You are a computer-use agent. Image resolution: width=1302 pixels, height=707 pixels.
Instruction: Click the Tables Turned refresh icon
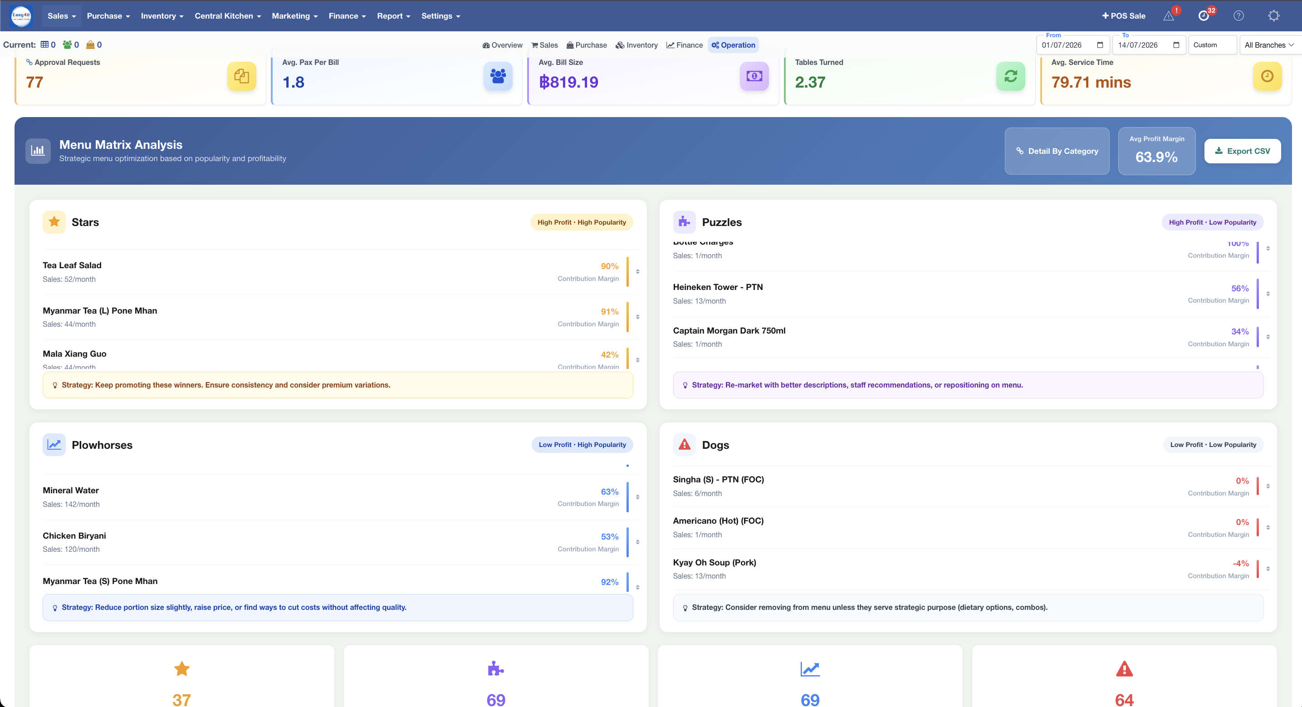(1011, 76)
